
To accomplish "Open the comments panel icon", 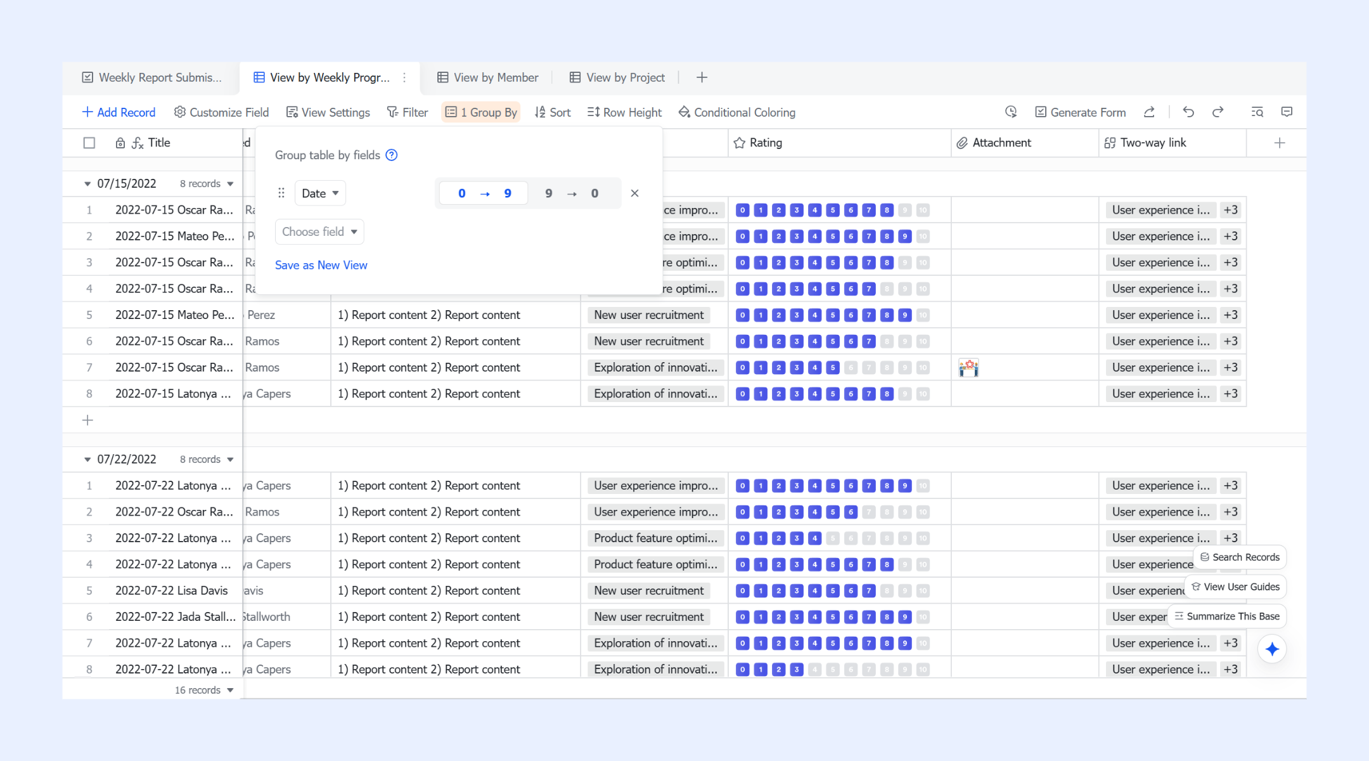I will coord(1287,112).
